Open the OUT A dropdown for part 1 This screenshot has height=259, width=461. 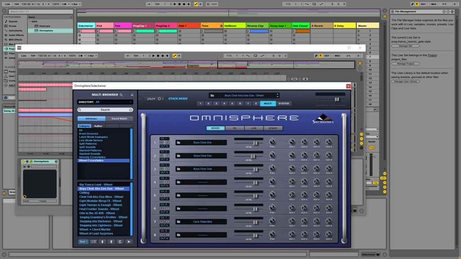click(164, 146)
